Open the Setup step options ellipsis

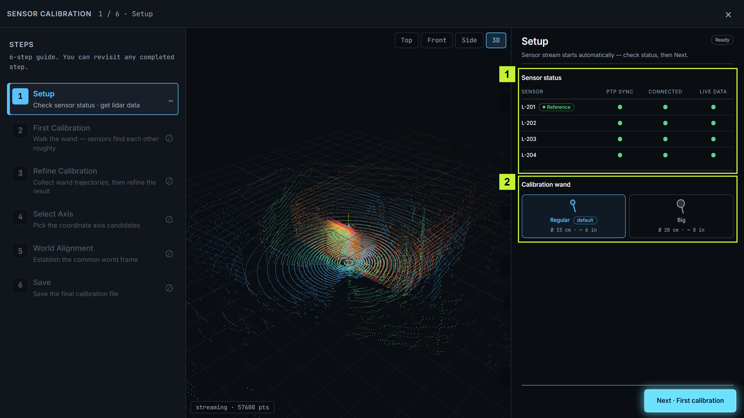point(171,101)
